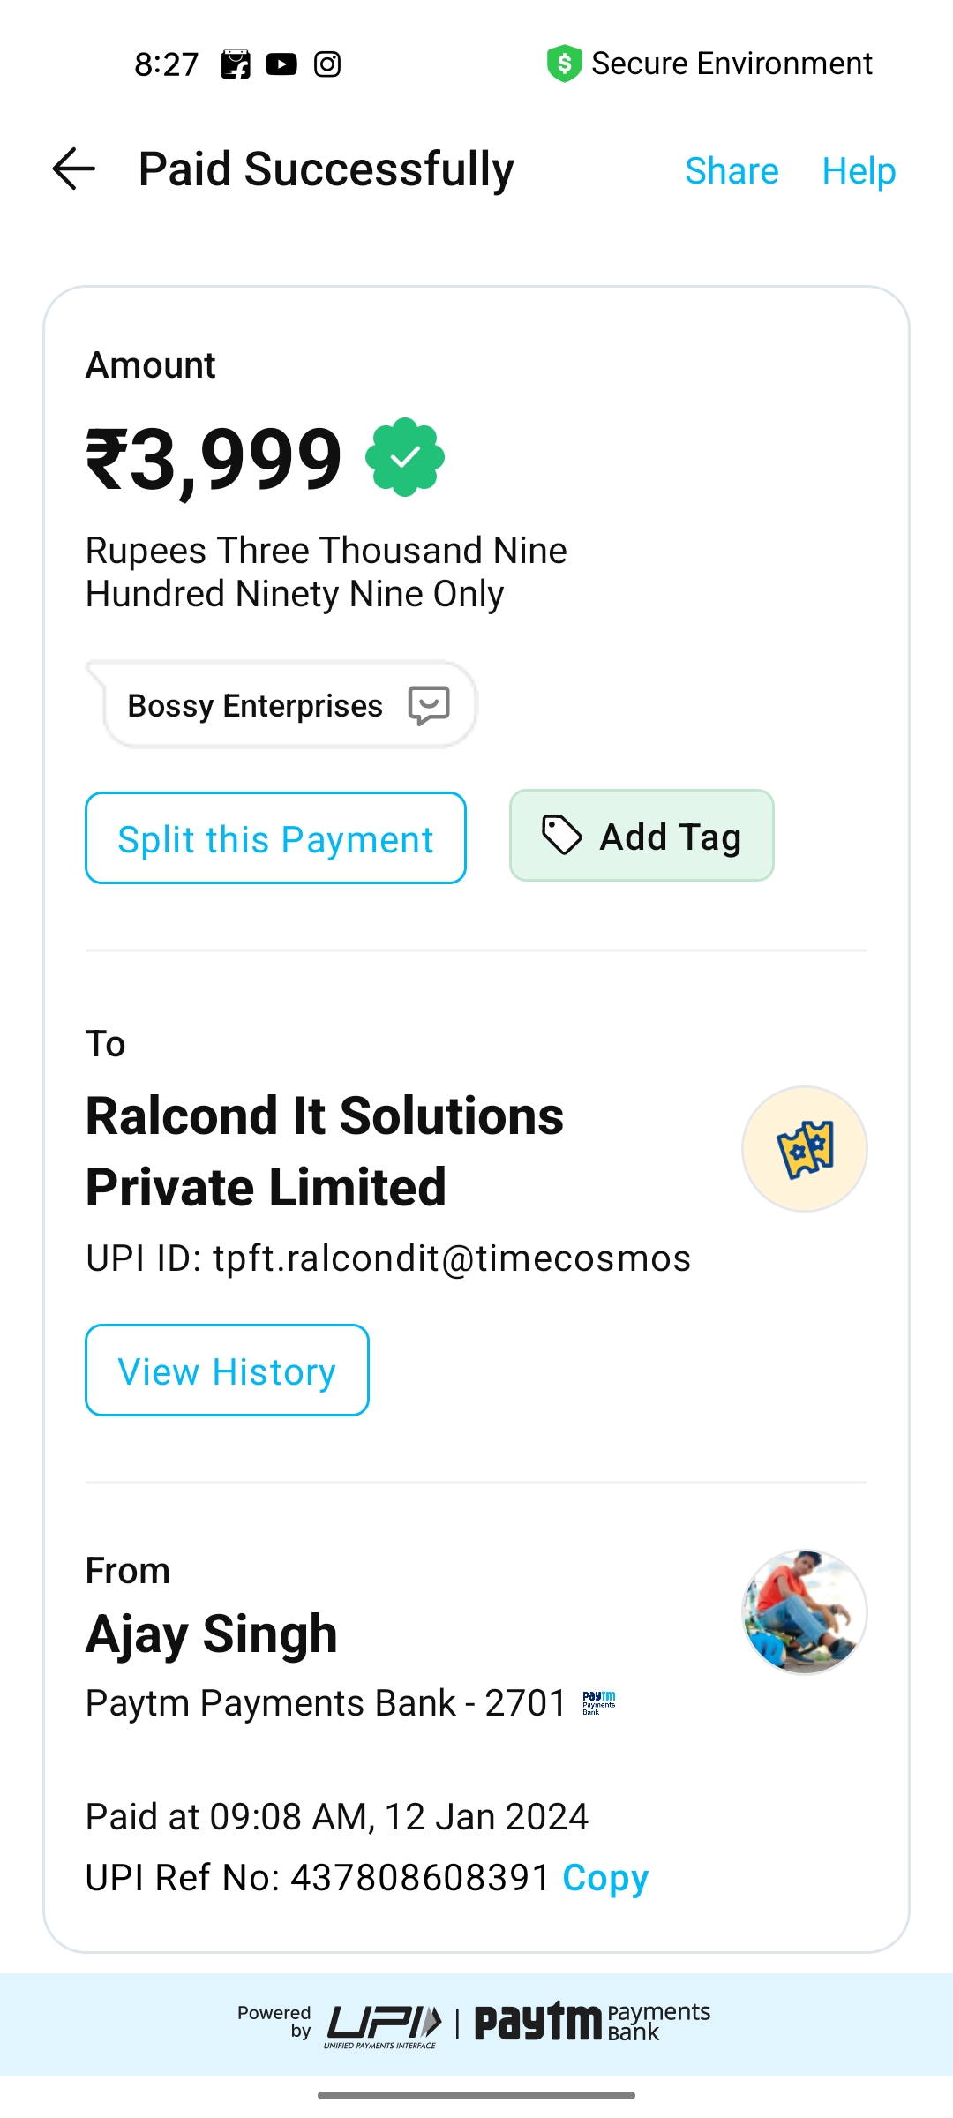
Task: Tap the YouTube notification icon
Action: tap(281, 64)
